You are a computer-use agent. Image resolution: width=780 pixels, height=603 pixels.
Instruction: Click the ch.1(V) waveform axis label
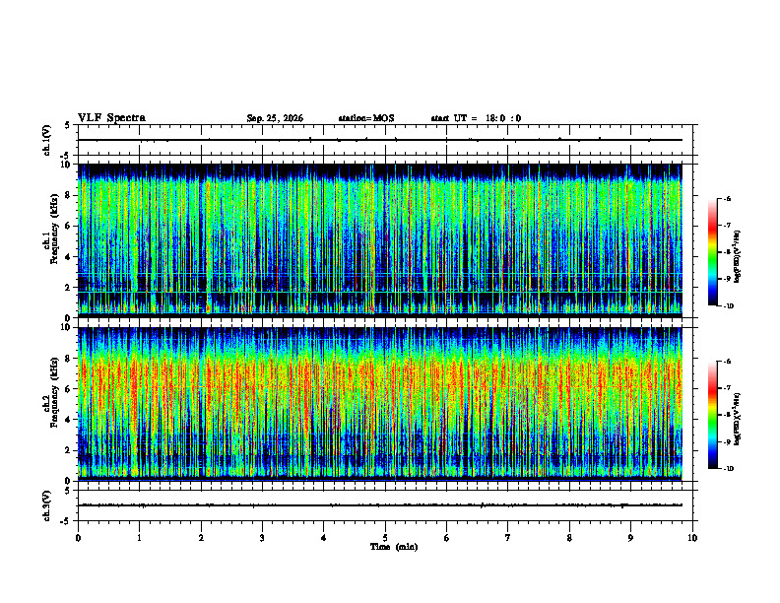[47, 140]
